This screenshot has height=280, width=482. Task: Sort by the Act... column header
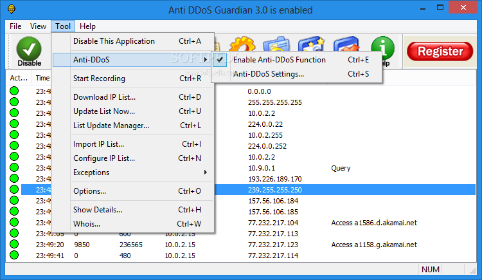click(19, 79)
